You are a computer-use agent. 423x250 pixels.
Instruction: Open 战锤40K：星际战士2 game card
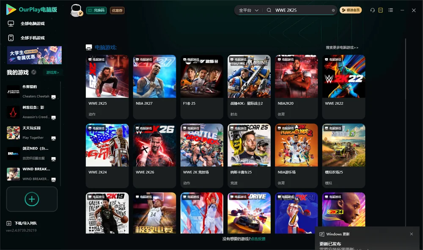[x=249, y=87]
